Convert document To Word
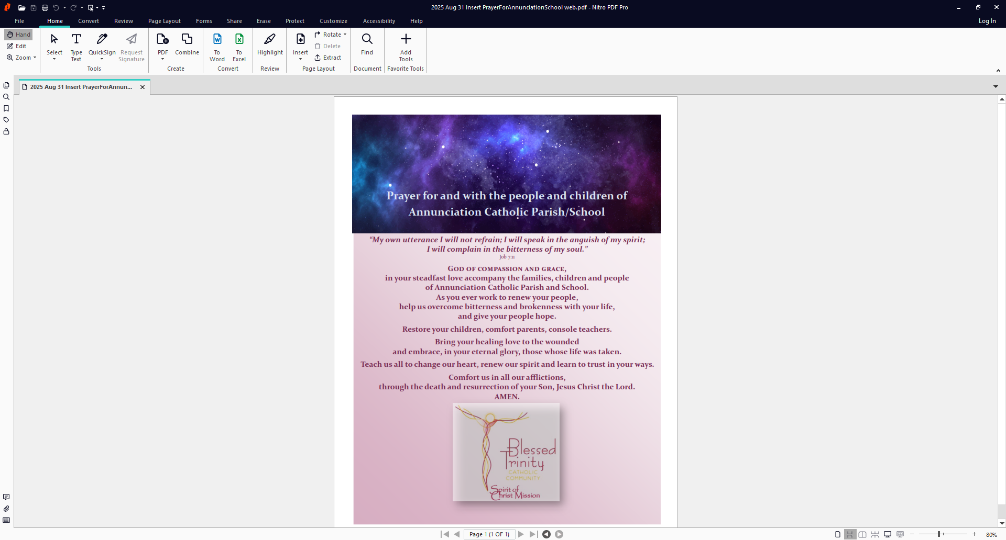 tap(217, 47)
